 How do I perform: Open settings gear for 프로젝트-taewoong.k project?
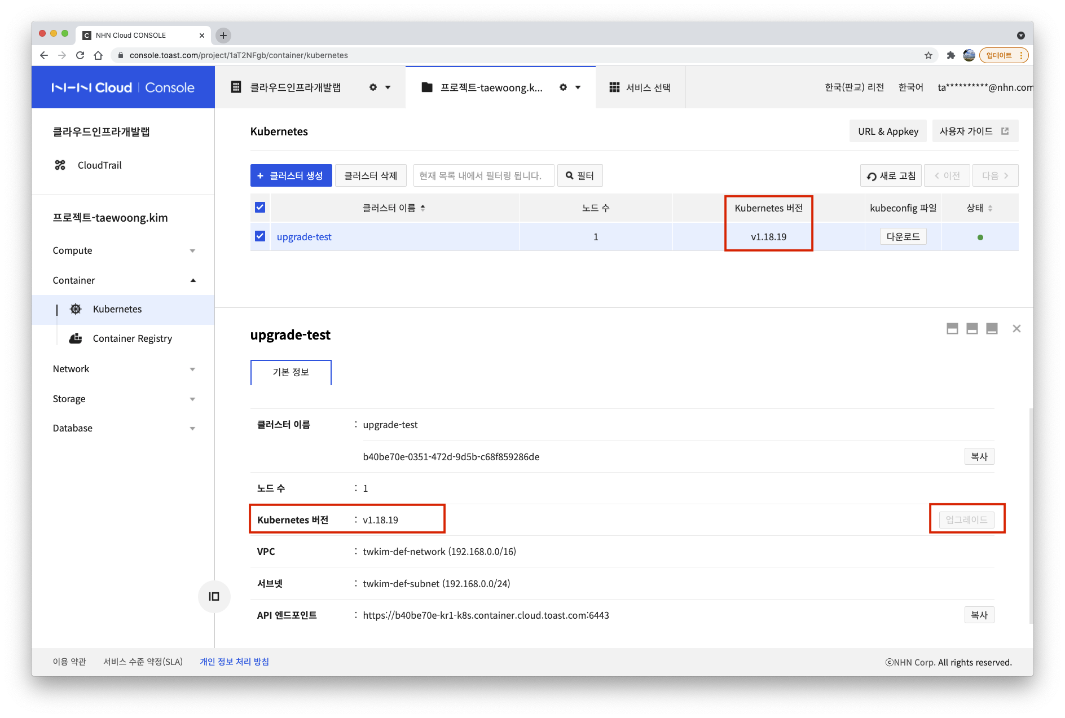563,87
